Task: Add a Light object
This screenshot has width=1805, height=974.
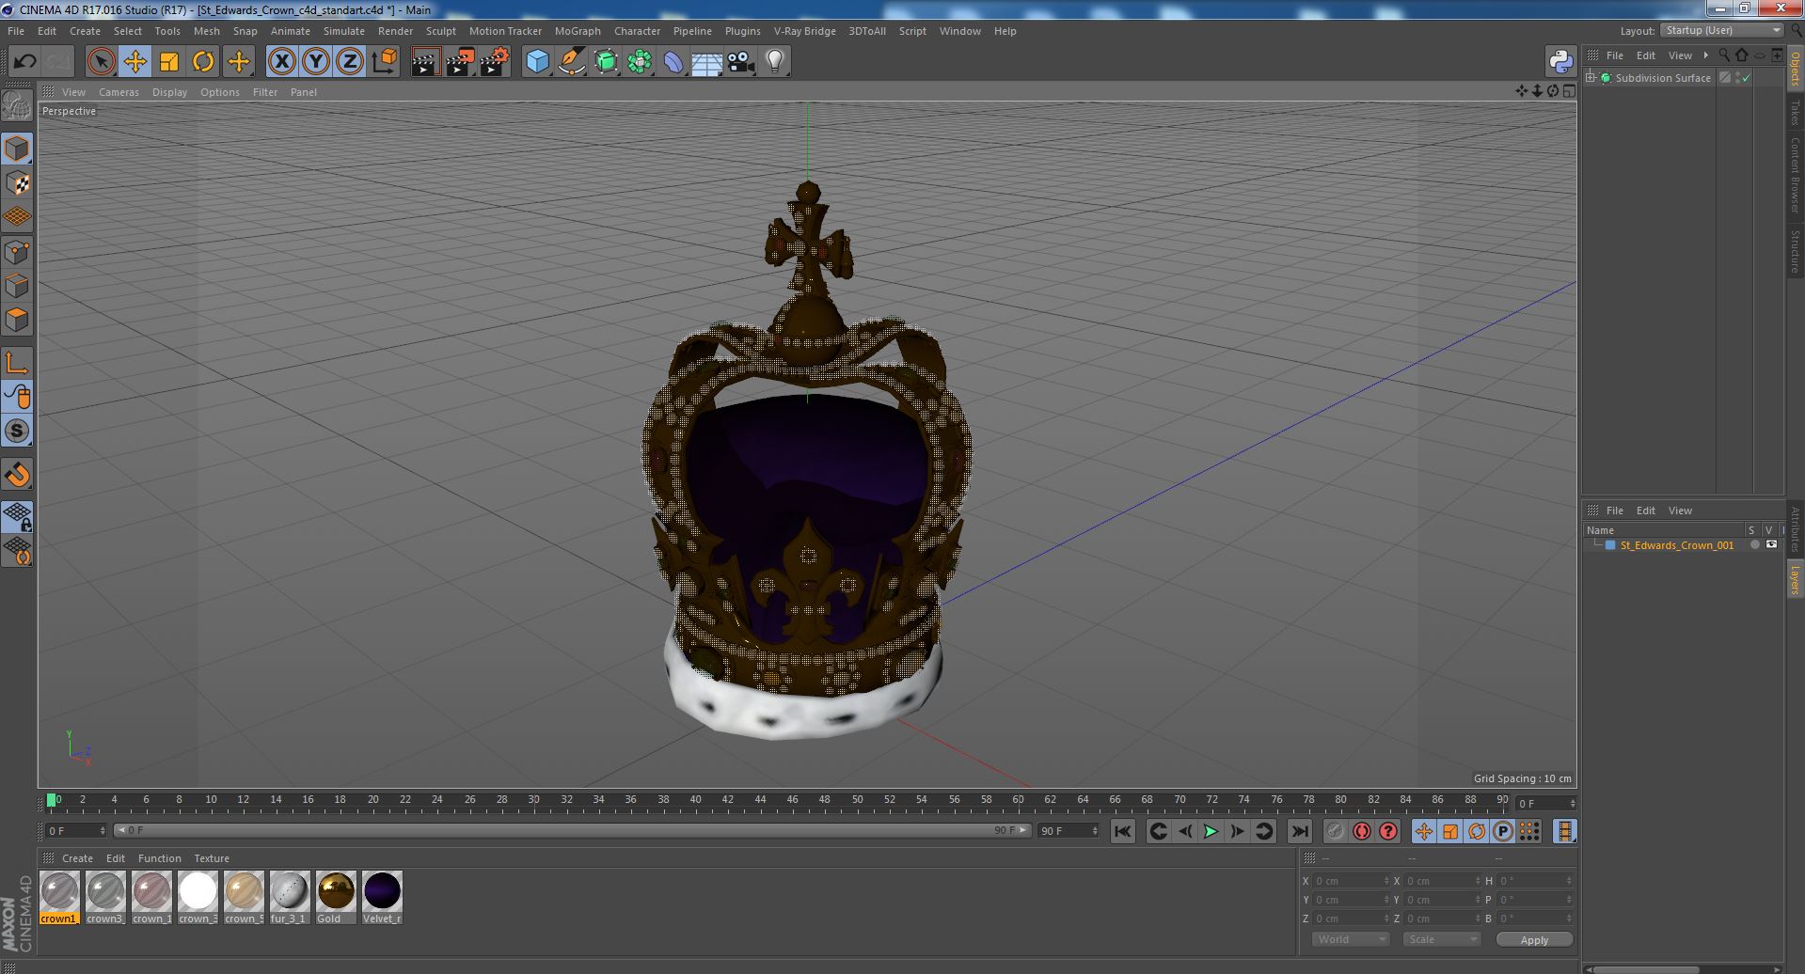Action: coord(775,62)
